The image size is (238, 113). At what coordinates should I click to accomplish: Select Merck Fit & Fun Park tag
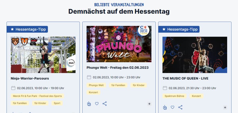point(37,96)
